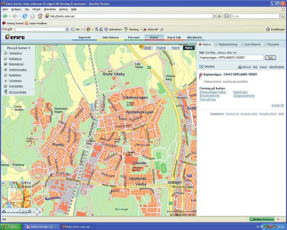The image size is (287, 230).
Task: Switch map view to Flygfoto
Action: point(161,48)
